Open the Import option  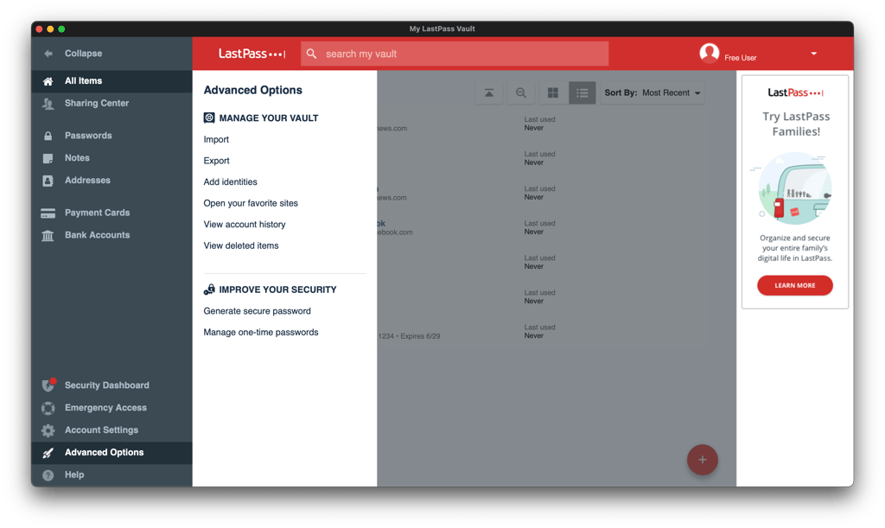point(216,139)
